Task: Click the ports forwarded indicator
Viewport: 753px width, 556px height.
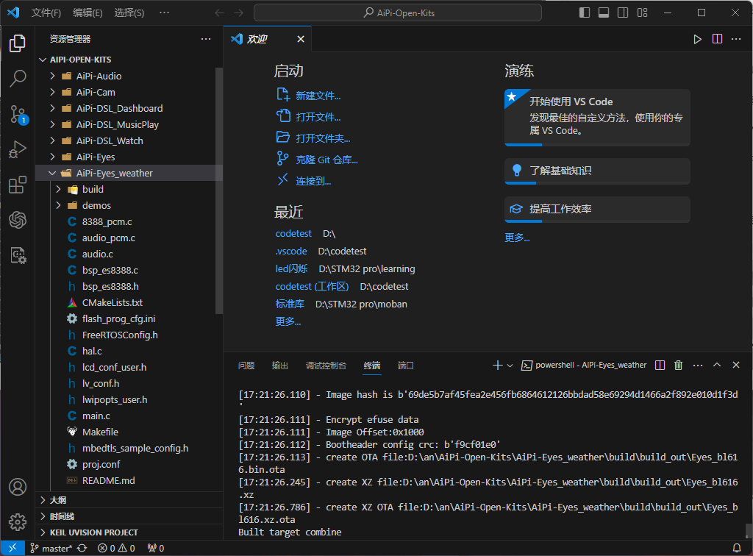Action: [x=156, y=549]
